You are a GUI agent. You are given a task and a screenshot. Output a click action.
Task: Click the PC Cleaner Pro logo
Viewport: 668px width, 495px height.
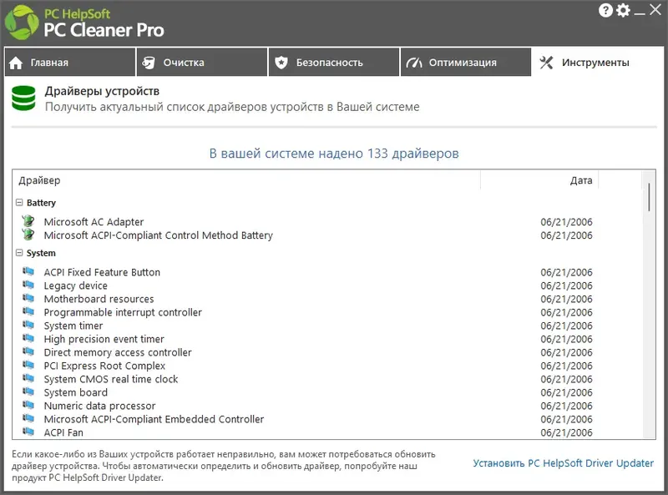pyautogui.click(x=23, y=23)
